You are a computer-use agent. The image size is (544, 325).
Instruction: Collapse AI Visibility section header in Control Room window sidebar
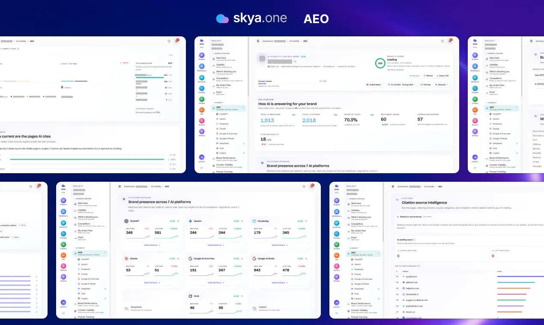click(x=218, y=103)
